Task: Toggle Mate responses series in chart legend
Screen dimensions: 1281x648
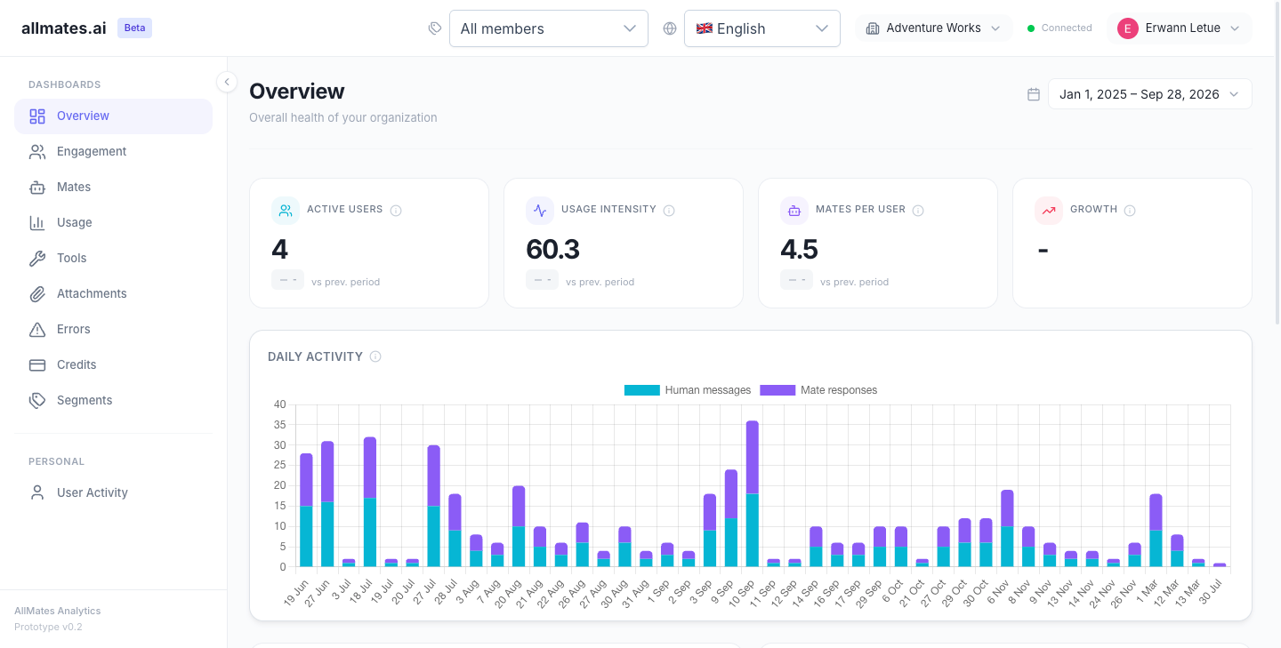Action: click(818, 390)
